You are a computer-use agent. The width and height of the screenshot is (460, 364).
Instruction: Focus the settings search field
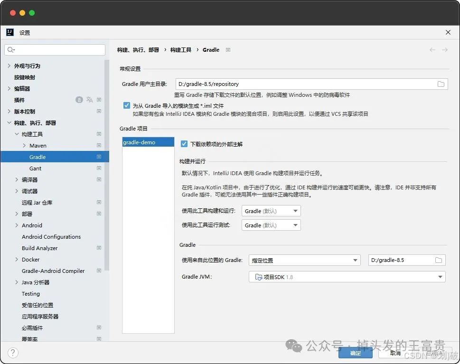[x=55, y=50]
